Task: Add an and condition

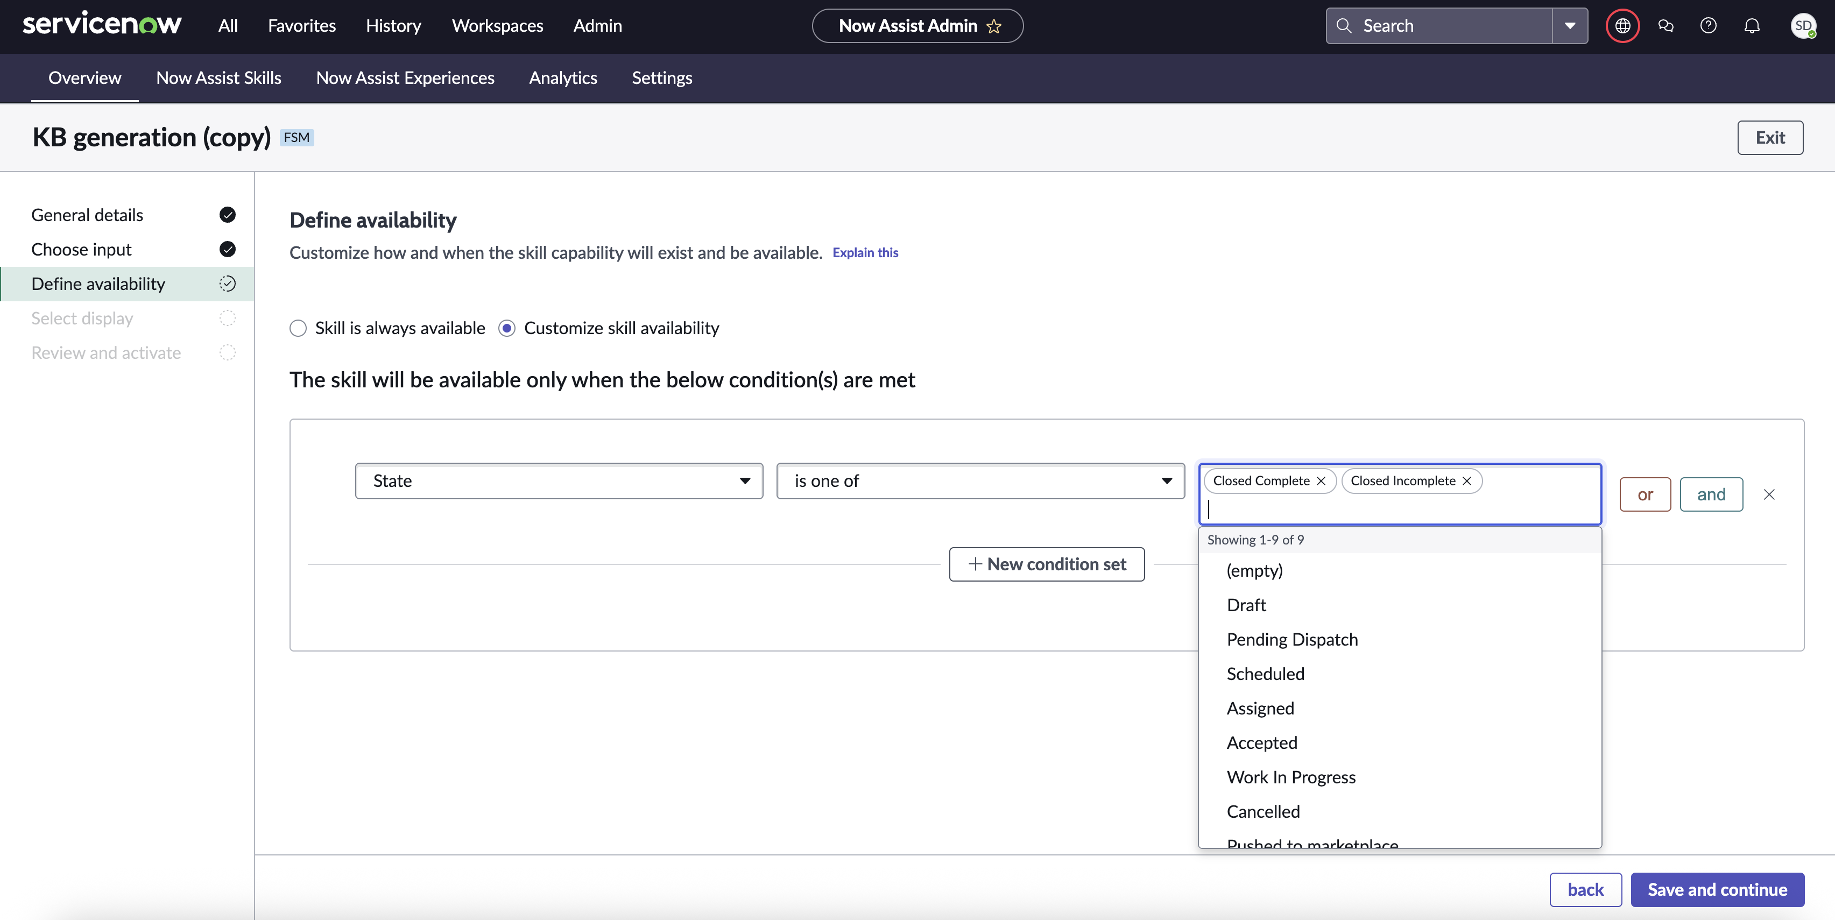Action: click(1711, 494)
